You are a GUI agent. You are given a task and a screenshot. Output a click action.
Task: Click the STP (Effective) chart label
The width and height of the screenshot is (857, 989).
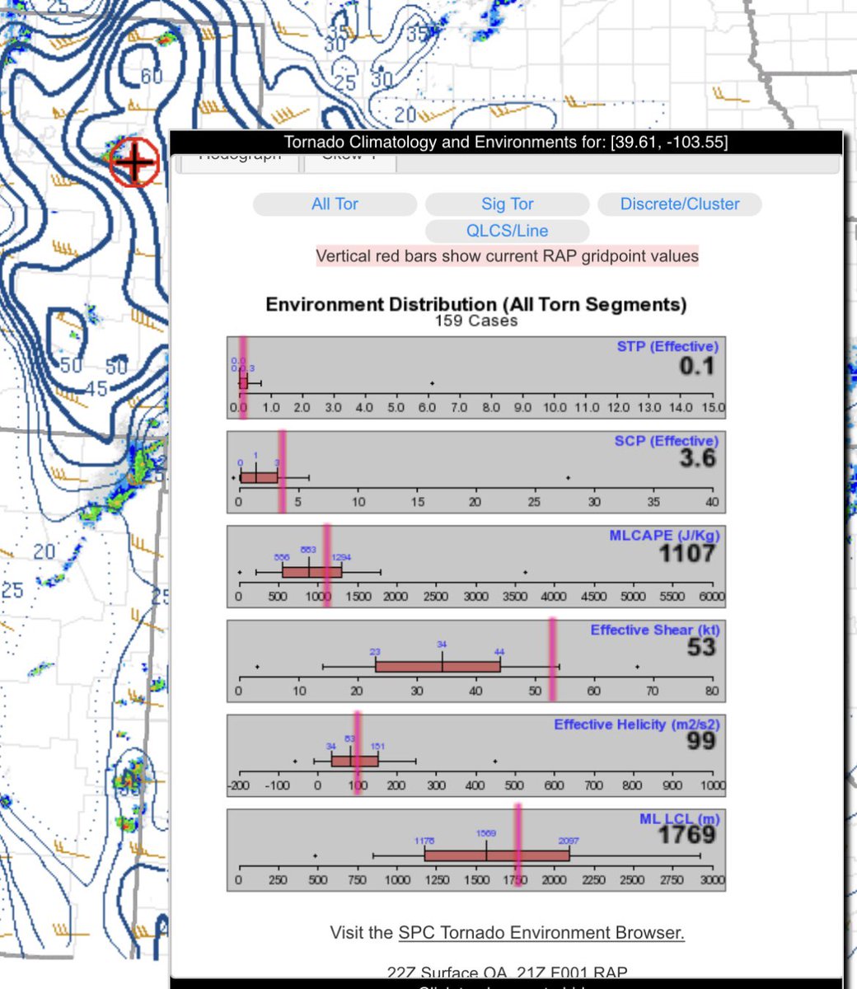coord(667,346)
